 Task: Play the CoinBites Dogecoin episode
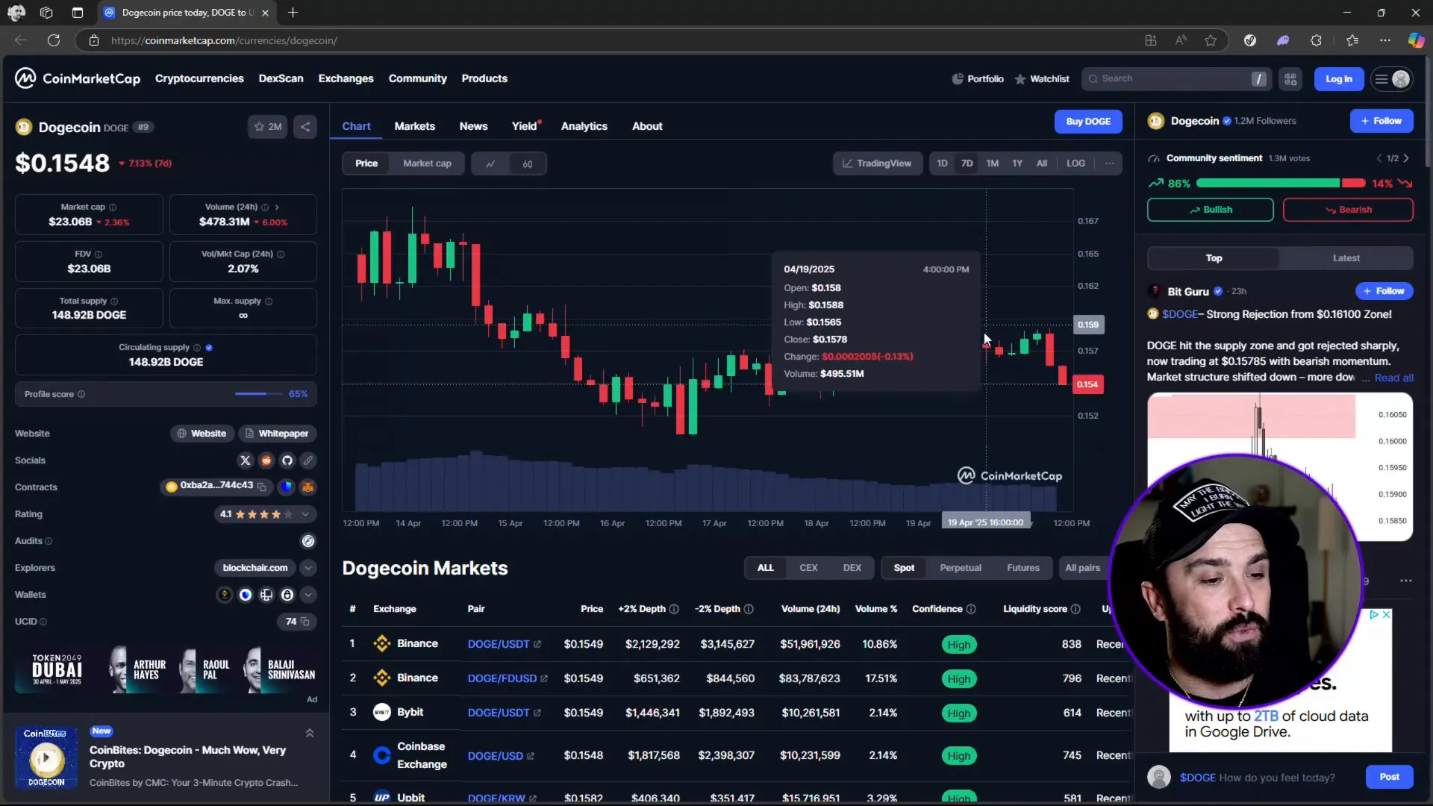click(x=46, y=759)
